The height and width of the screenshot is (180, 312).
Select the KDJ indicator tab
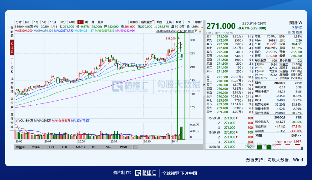coord(64,147)
